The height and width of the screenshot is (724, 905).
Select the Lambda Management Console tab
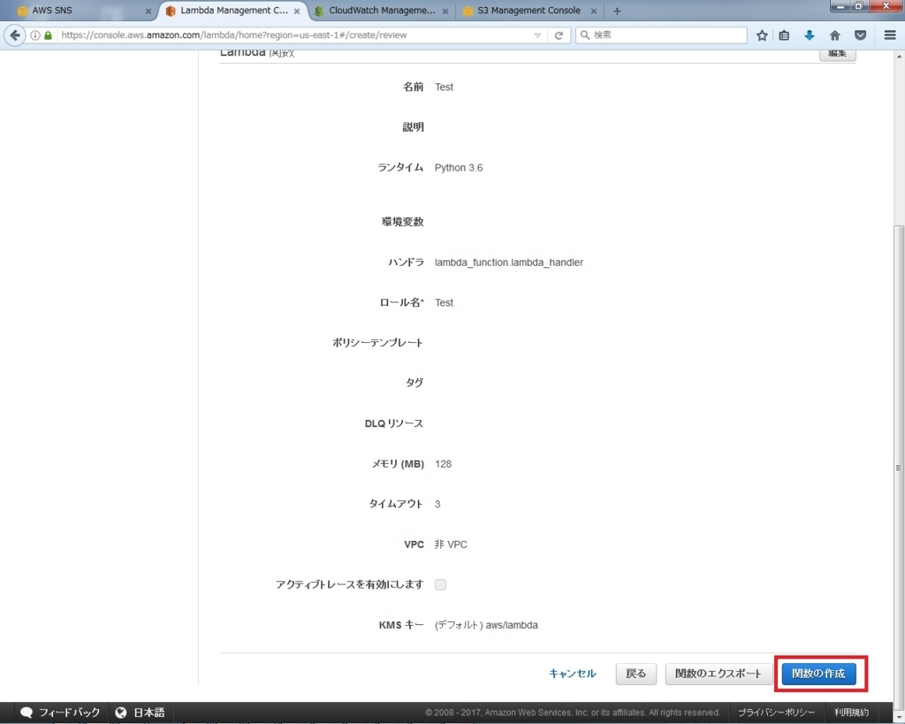coord(233,11)
